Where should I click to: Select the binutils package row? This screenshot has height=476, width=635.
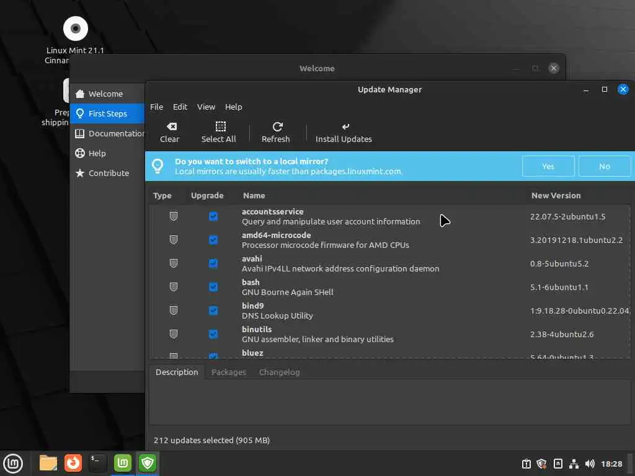click(x=390, y=334)
